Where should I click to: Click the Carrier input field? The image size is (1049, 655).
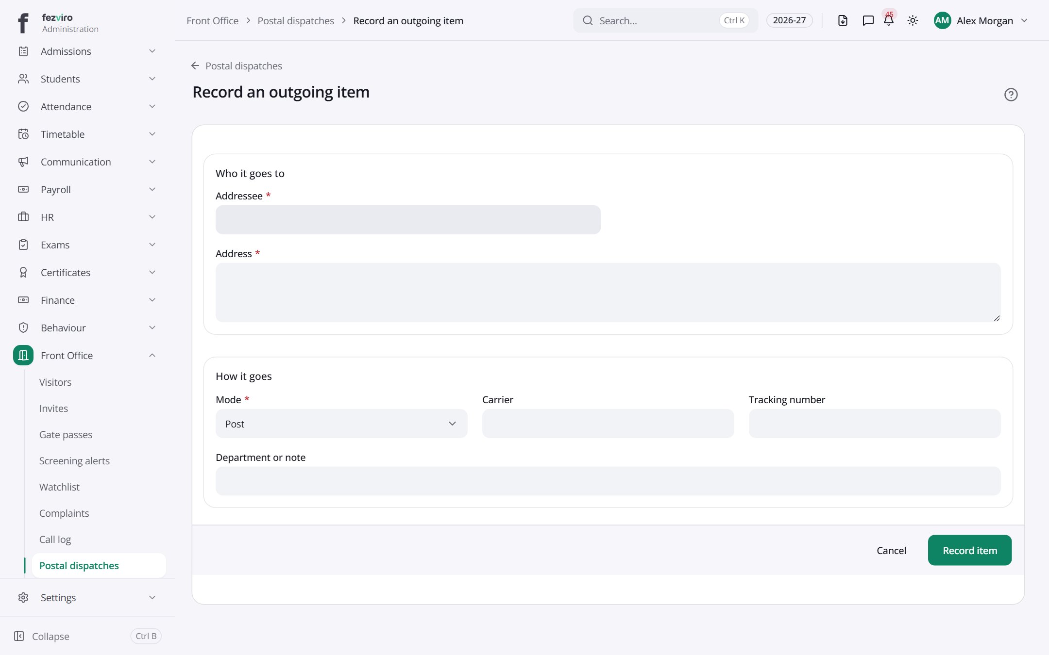[608, 424]
